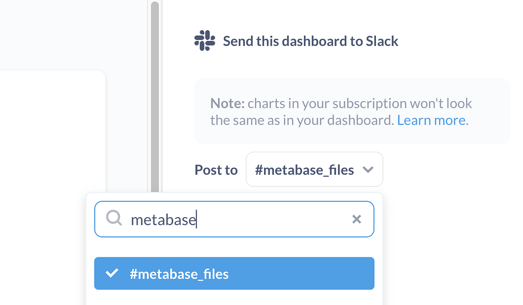
Task: Click the #metabase_files dropdown button
Action: pyautogui.click(x=314, y=169)
